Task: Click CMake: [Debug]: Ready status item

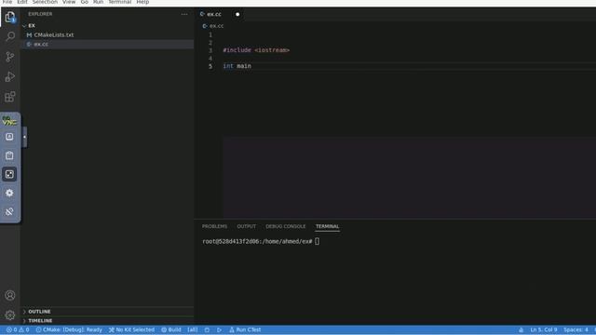Action: [x=69, y=329]
